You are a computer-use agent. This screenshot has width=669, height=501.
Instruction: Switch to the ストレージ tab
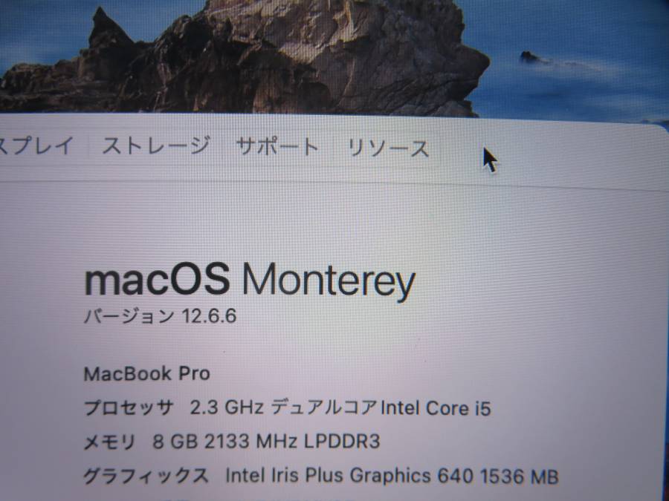pos(155,146)
